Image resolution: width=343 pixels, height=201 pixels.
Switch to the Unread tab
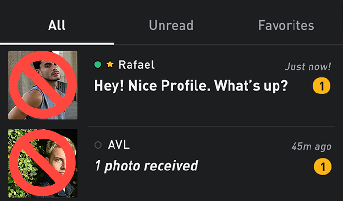click(x=171, y=25)
